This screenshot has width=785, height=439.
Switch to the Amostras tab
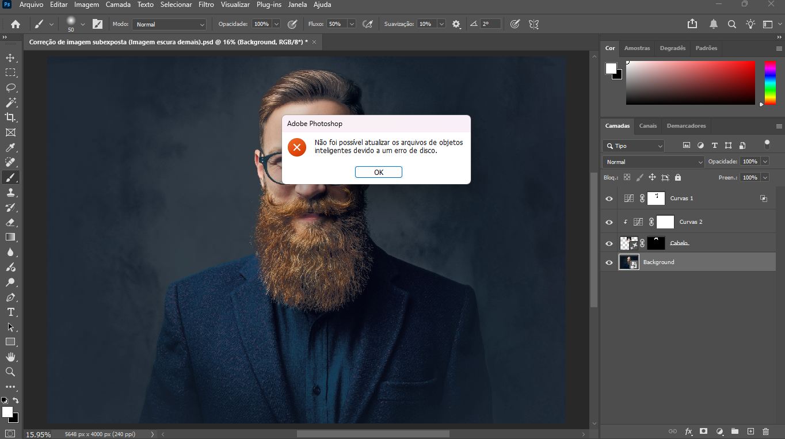[x=637, y=48]
